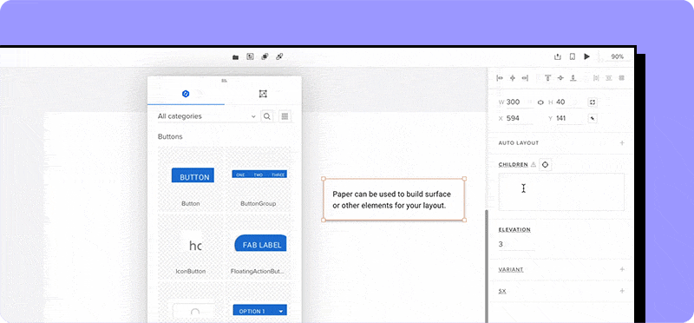Align selected element to right edge
The width and height of the screenshot is (694, 323).
pyautogui.click(x=525, y=78)
